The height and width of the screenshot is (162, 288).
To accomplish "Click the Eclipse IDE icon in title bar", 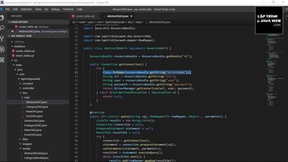I will pos(2,2).
